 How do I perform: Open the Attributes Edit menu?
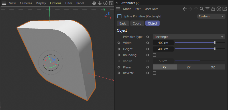(x=138, y=9)
